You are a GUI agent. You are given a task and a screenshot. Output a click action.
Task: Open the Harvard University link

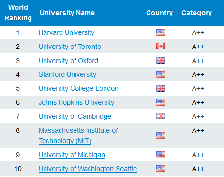66,32
